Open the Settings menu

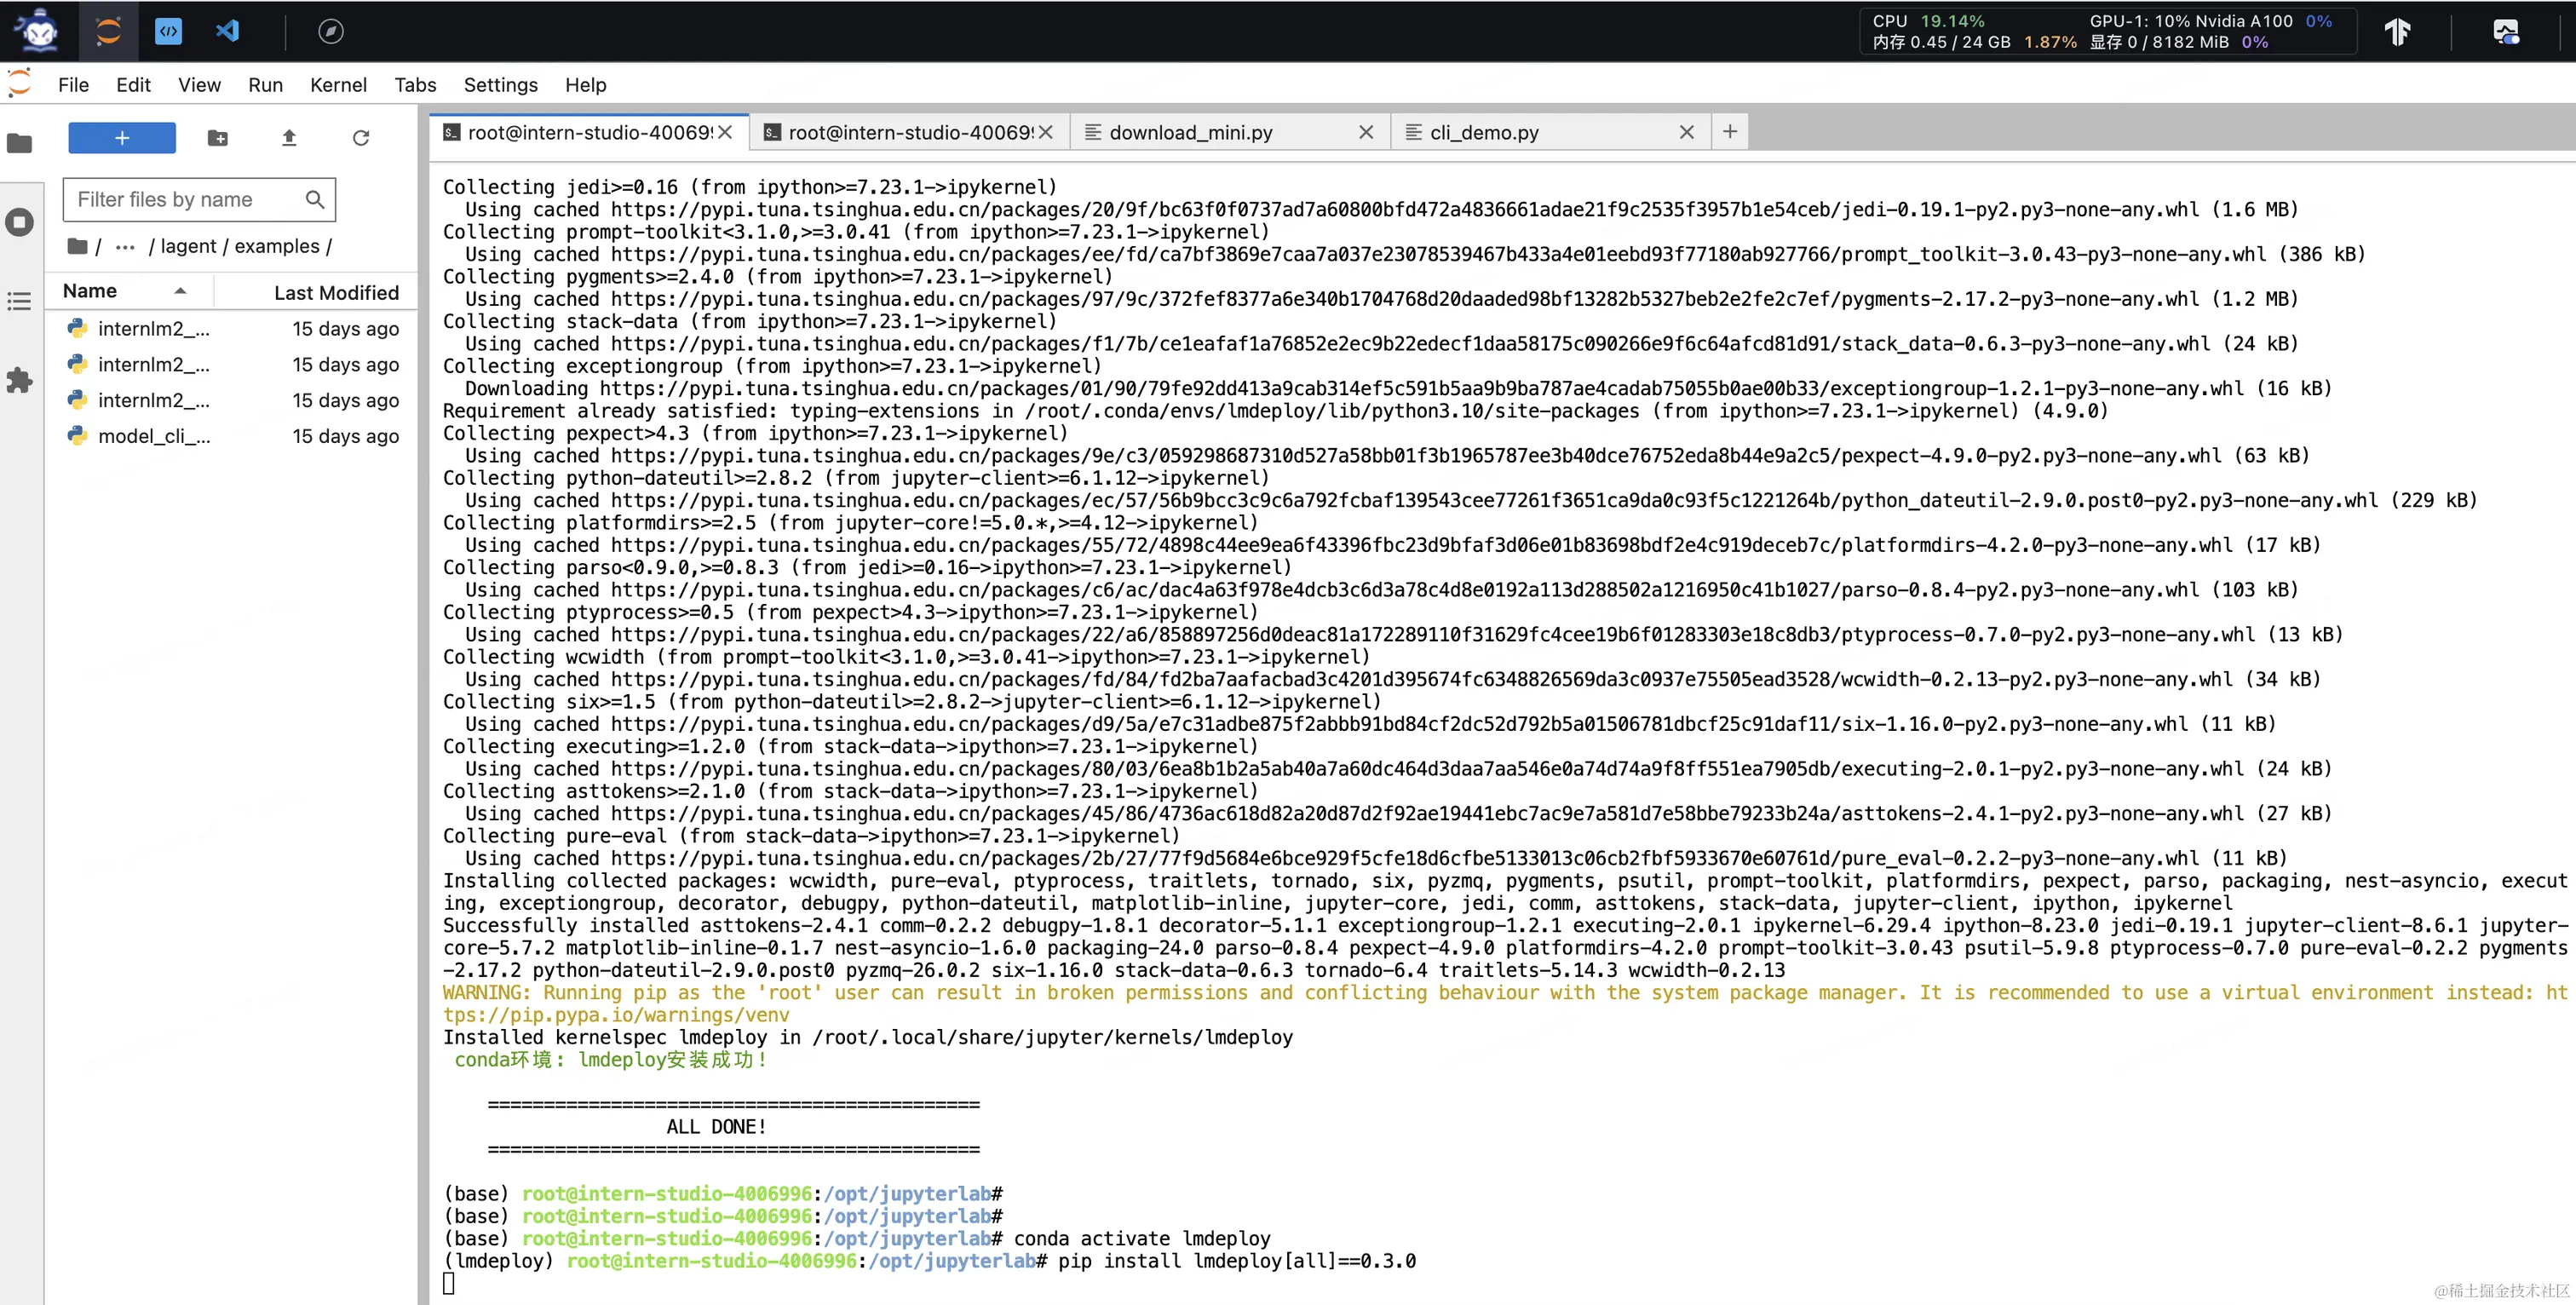[x=500, y=85]
